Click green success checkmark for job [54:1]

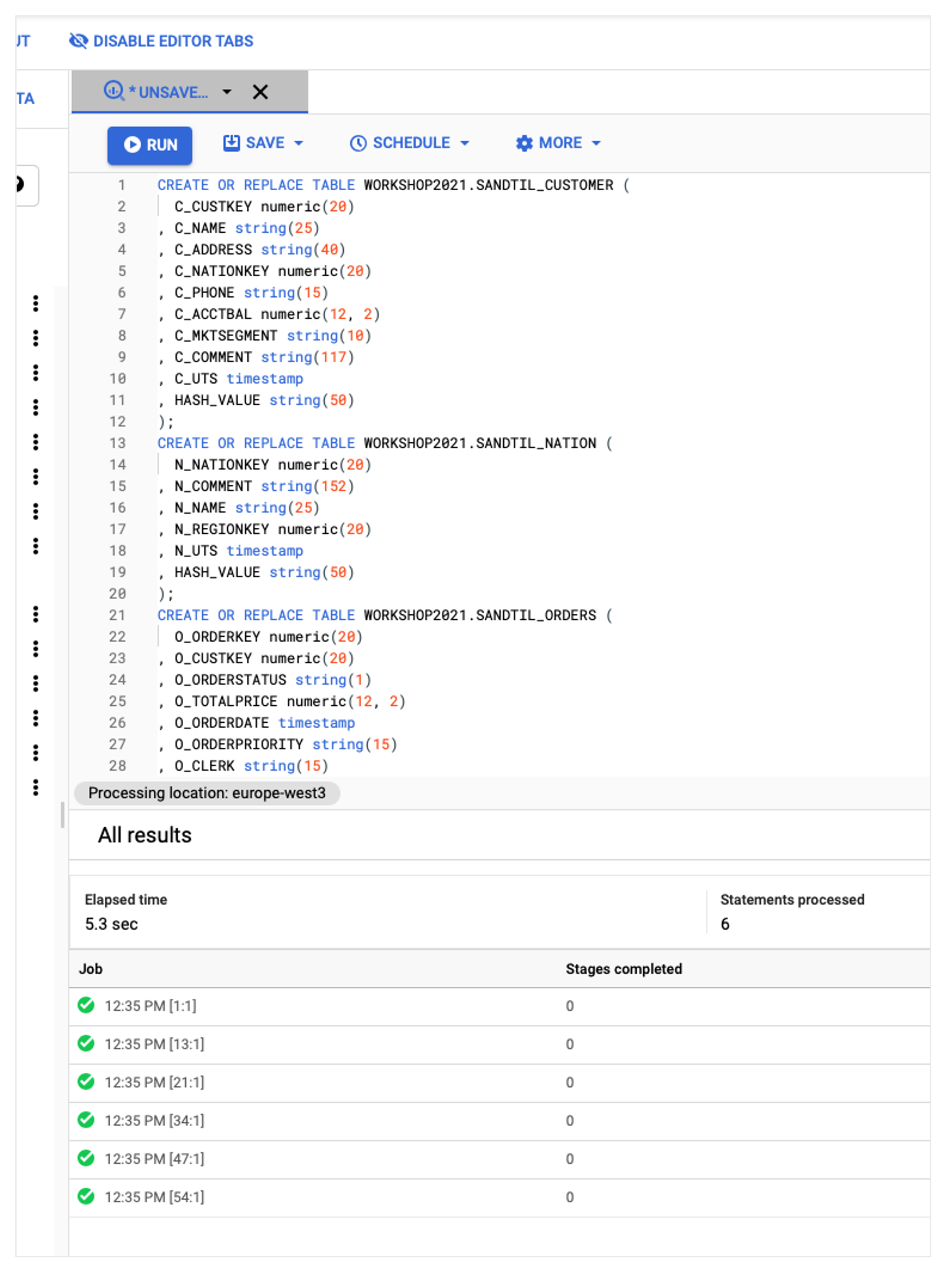coord(86,1197)
